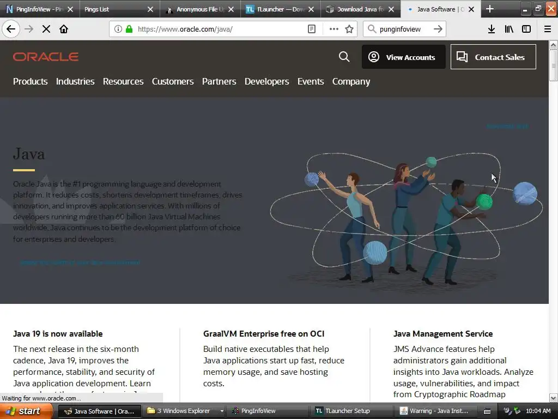Click the scrollbar up arrow
This screenshot has height=419, width=558.
click(x=554, y=45)
